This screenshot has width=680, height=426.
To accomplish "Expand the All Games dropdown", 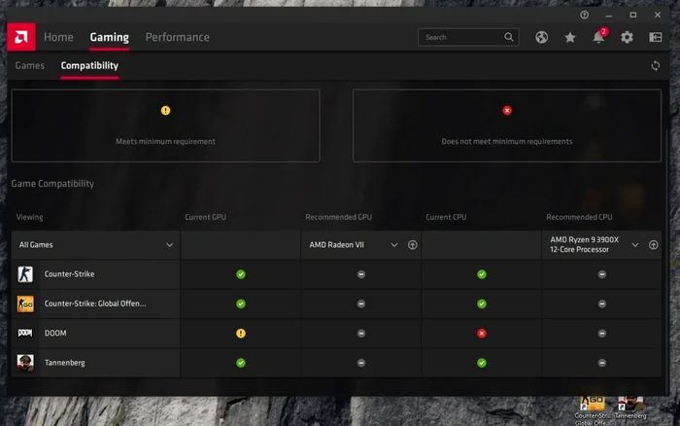I will pos(96,245).
